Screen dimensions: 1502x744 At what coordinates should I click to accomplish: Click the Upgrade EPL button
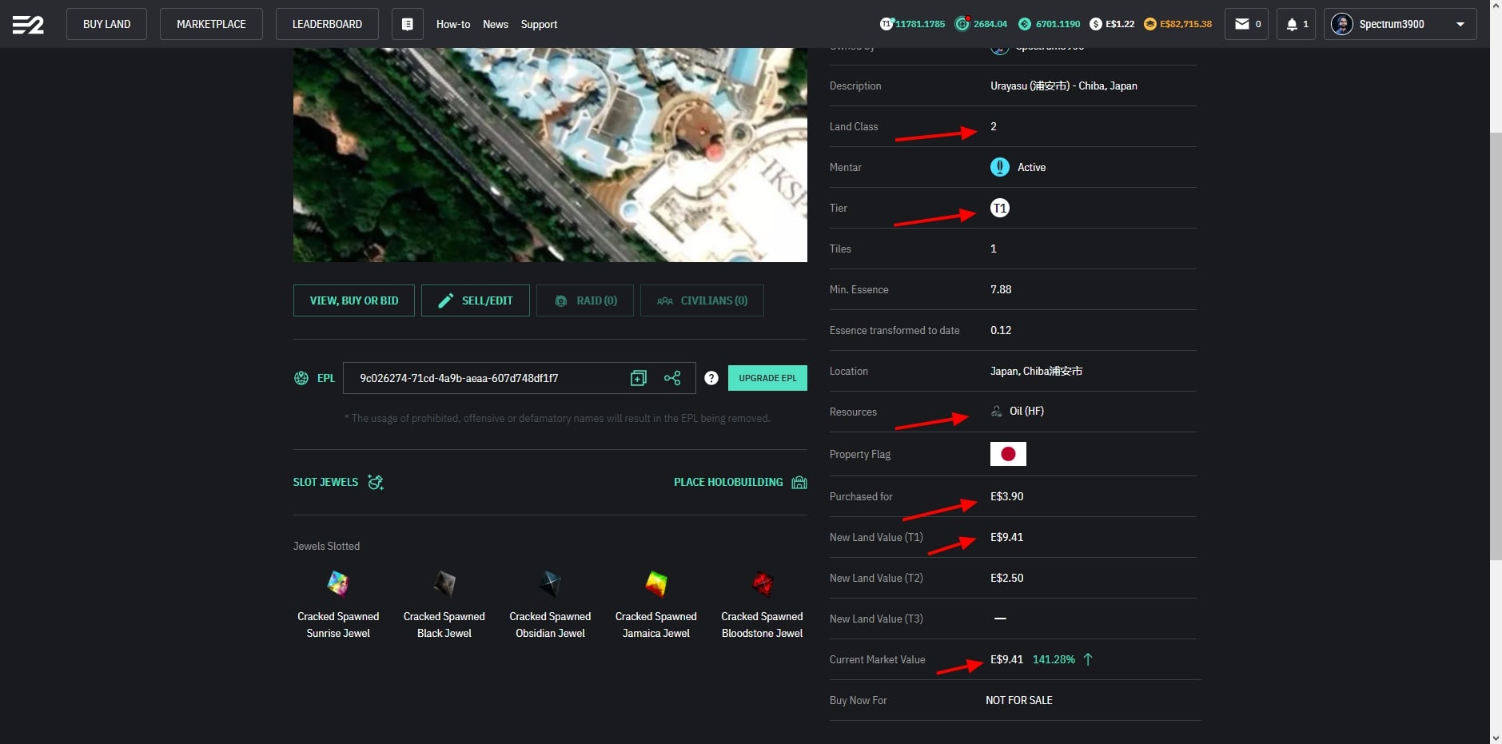[x=767, y=378]
